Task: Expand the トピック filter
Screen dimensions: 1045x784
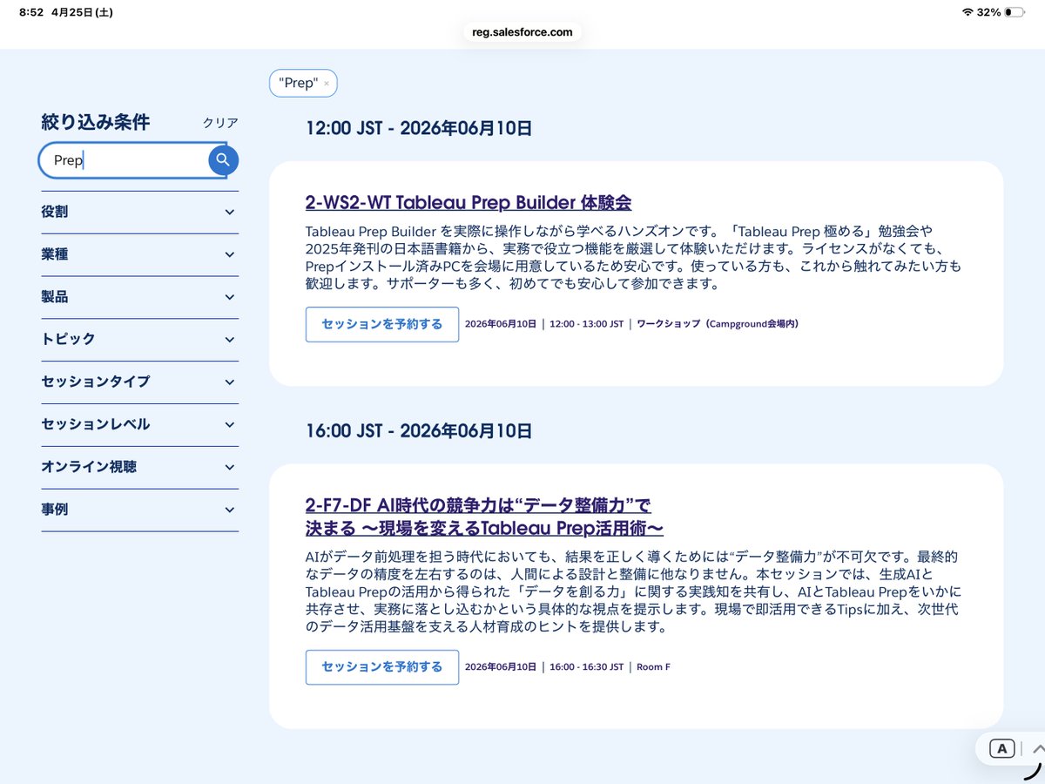Action: click(x=139, y=339)
